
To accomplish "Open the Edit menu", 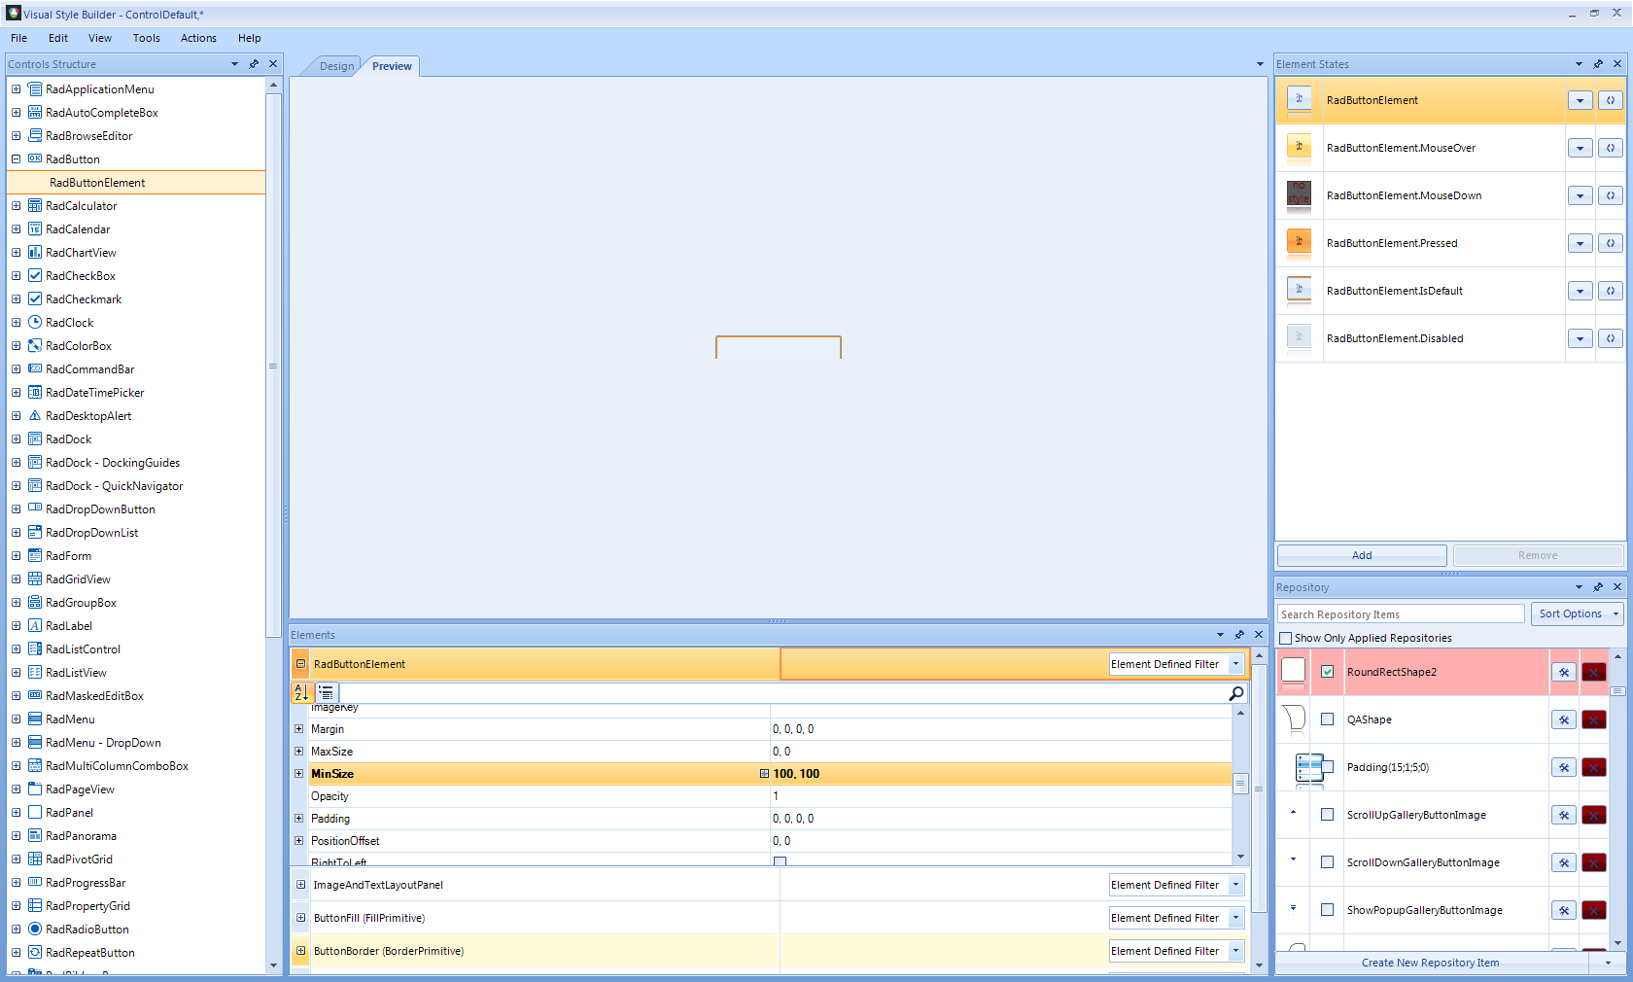I will tap(58, 38).
